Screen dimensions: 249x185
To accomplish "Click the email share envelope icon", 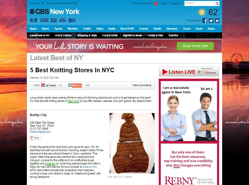I will (70, 85).
